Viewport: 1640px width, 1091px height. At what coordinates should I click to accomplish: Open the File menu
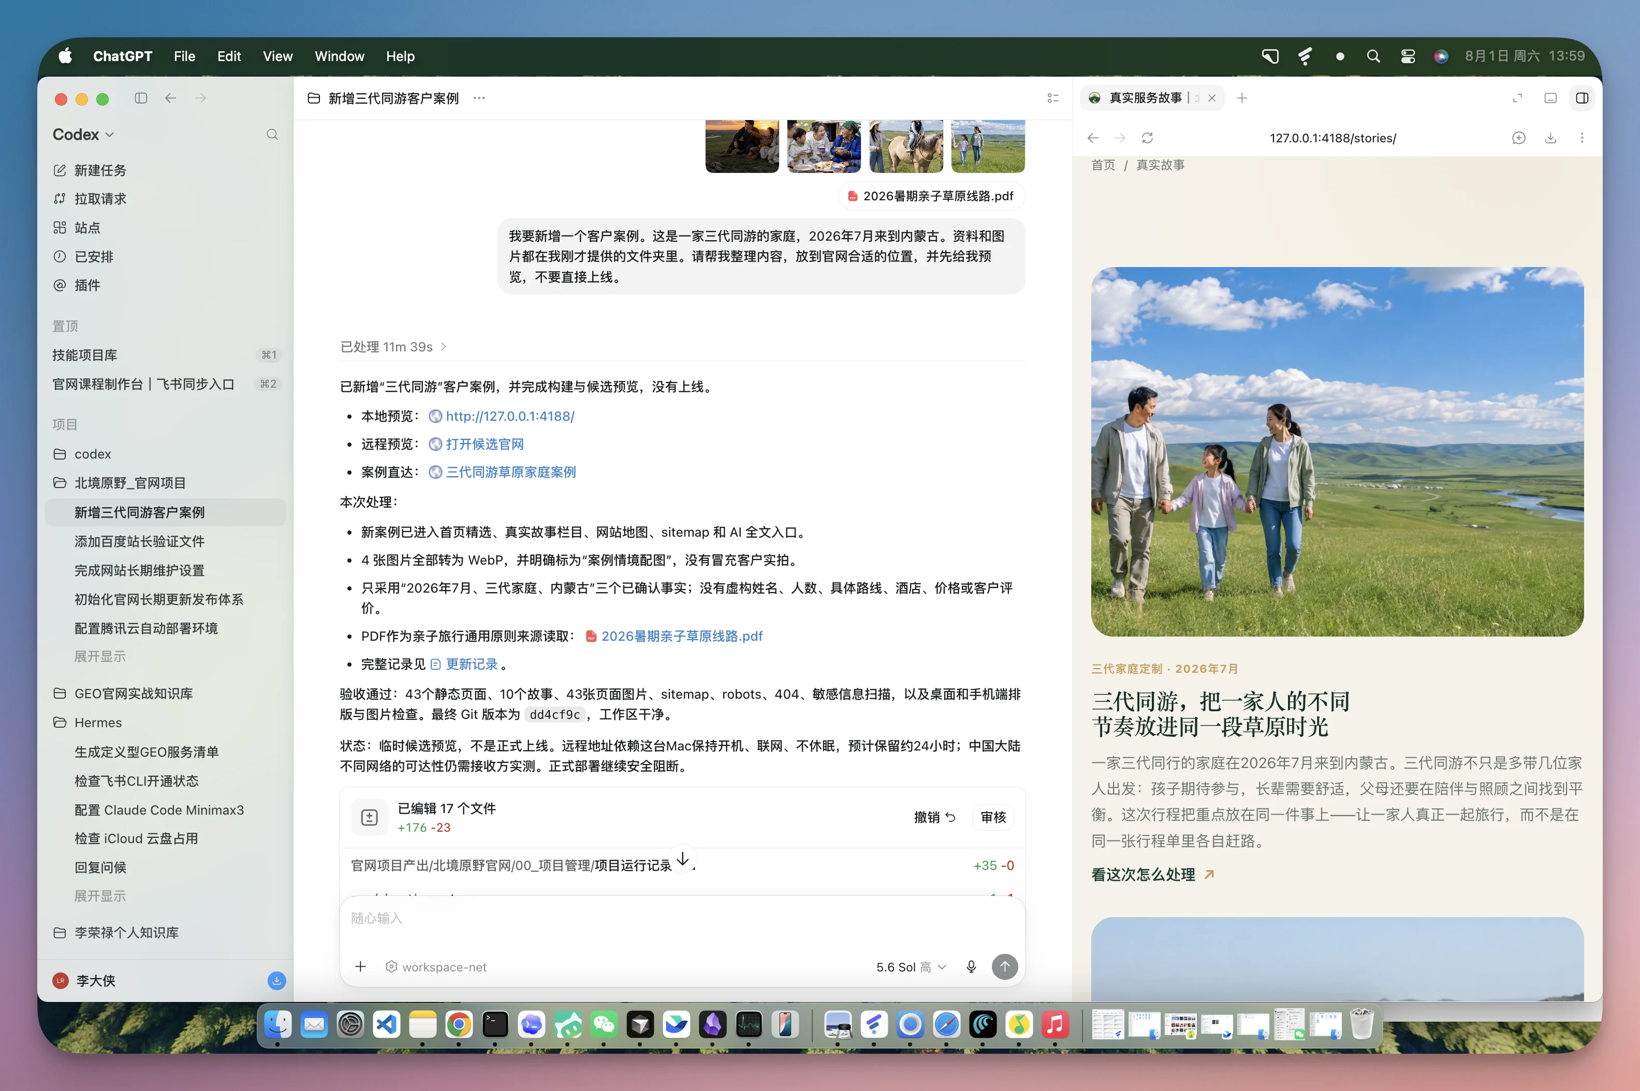tap(184, 56)
